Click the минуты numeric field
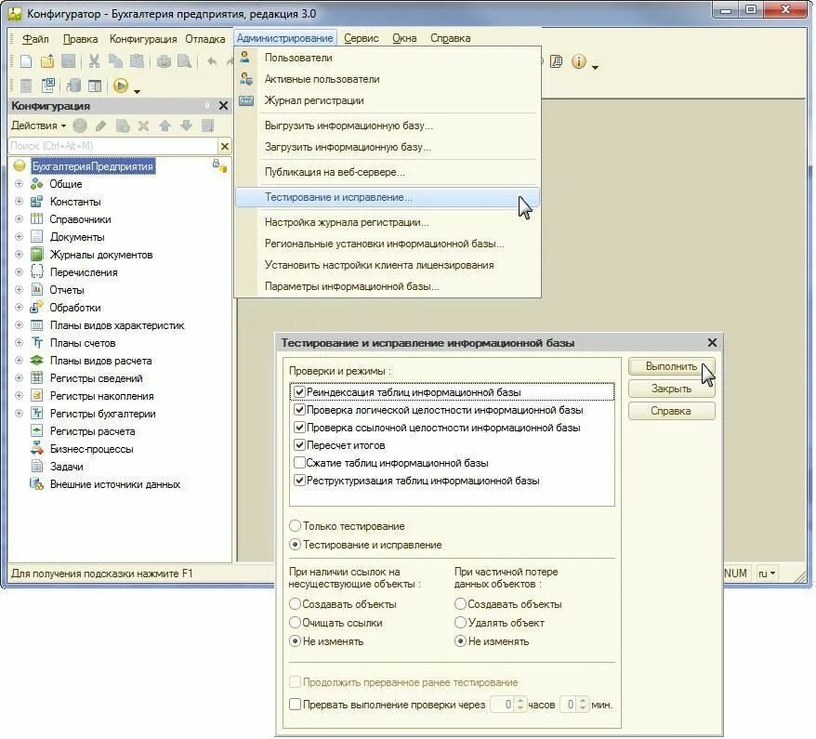 click(568, 704)
